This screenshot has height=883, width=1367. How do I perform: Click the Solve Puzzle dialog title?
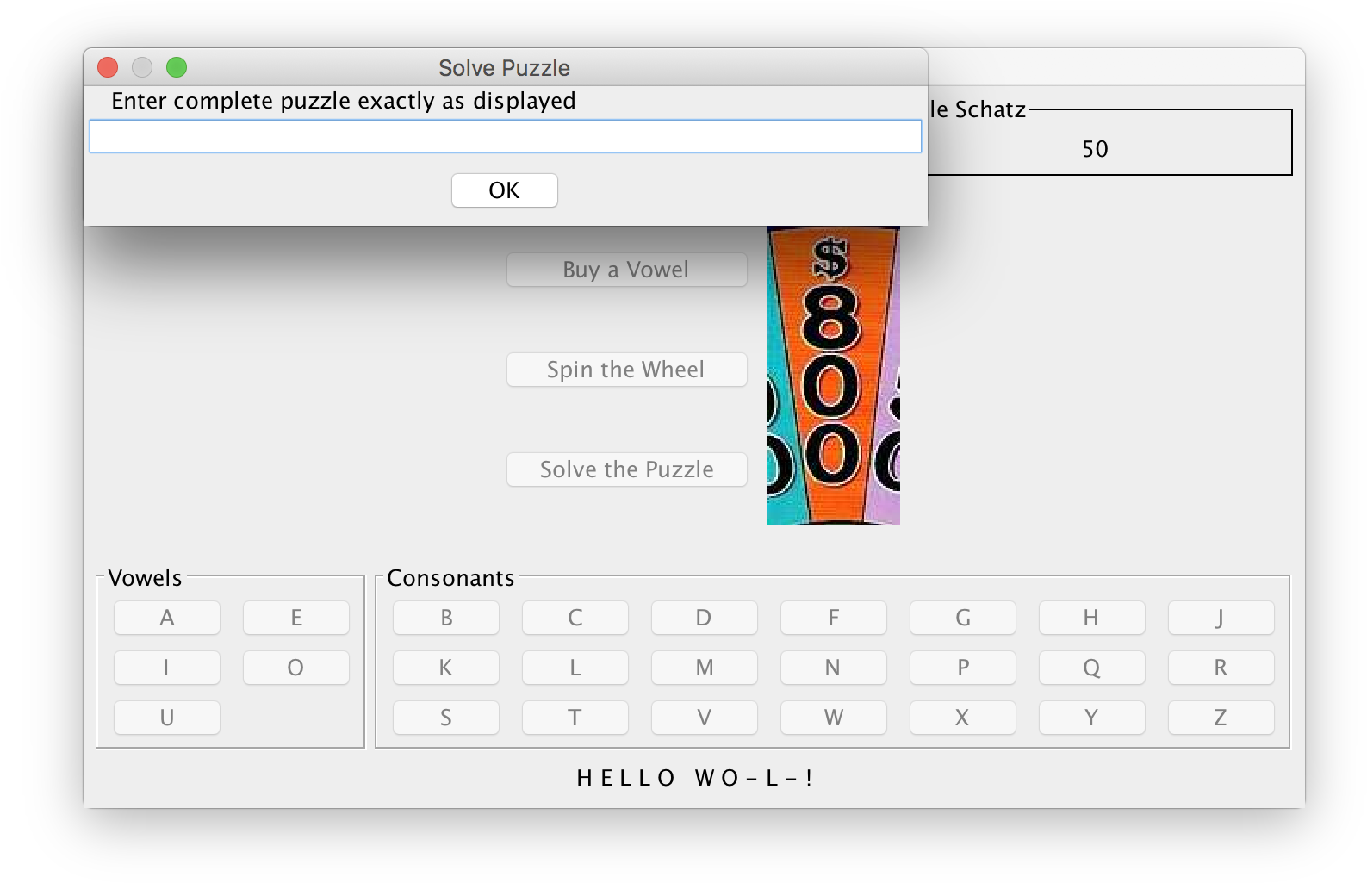coord(504,68)
